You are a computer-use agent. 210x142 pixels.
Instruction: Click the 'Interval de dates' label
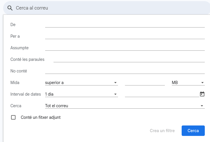point(25,94)
